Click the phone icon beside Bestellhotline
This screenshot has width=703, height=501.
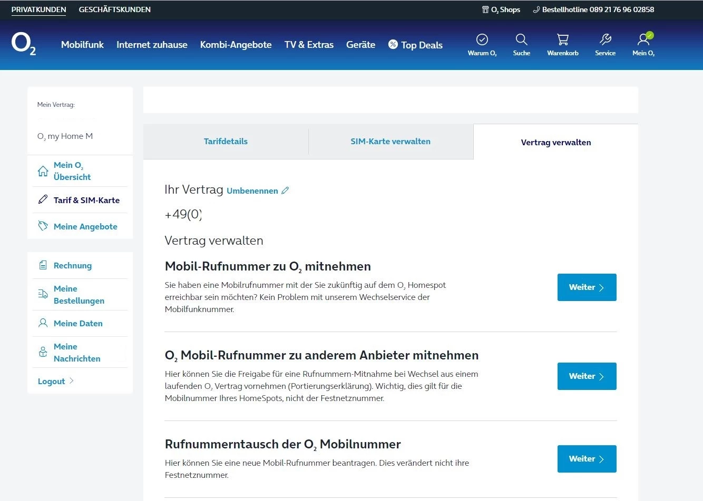pos(536,9)
